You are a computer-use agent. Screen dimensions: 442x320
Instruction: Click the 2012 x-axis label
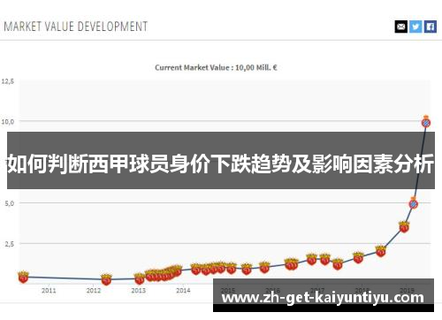[94, 291]
